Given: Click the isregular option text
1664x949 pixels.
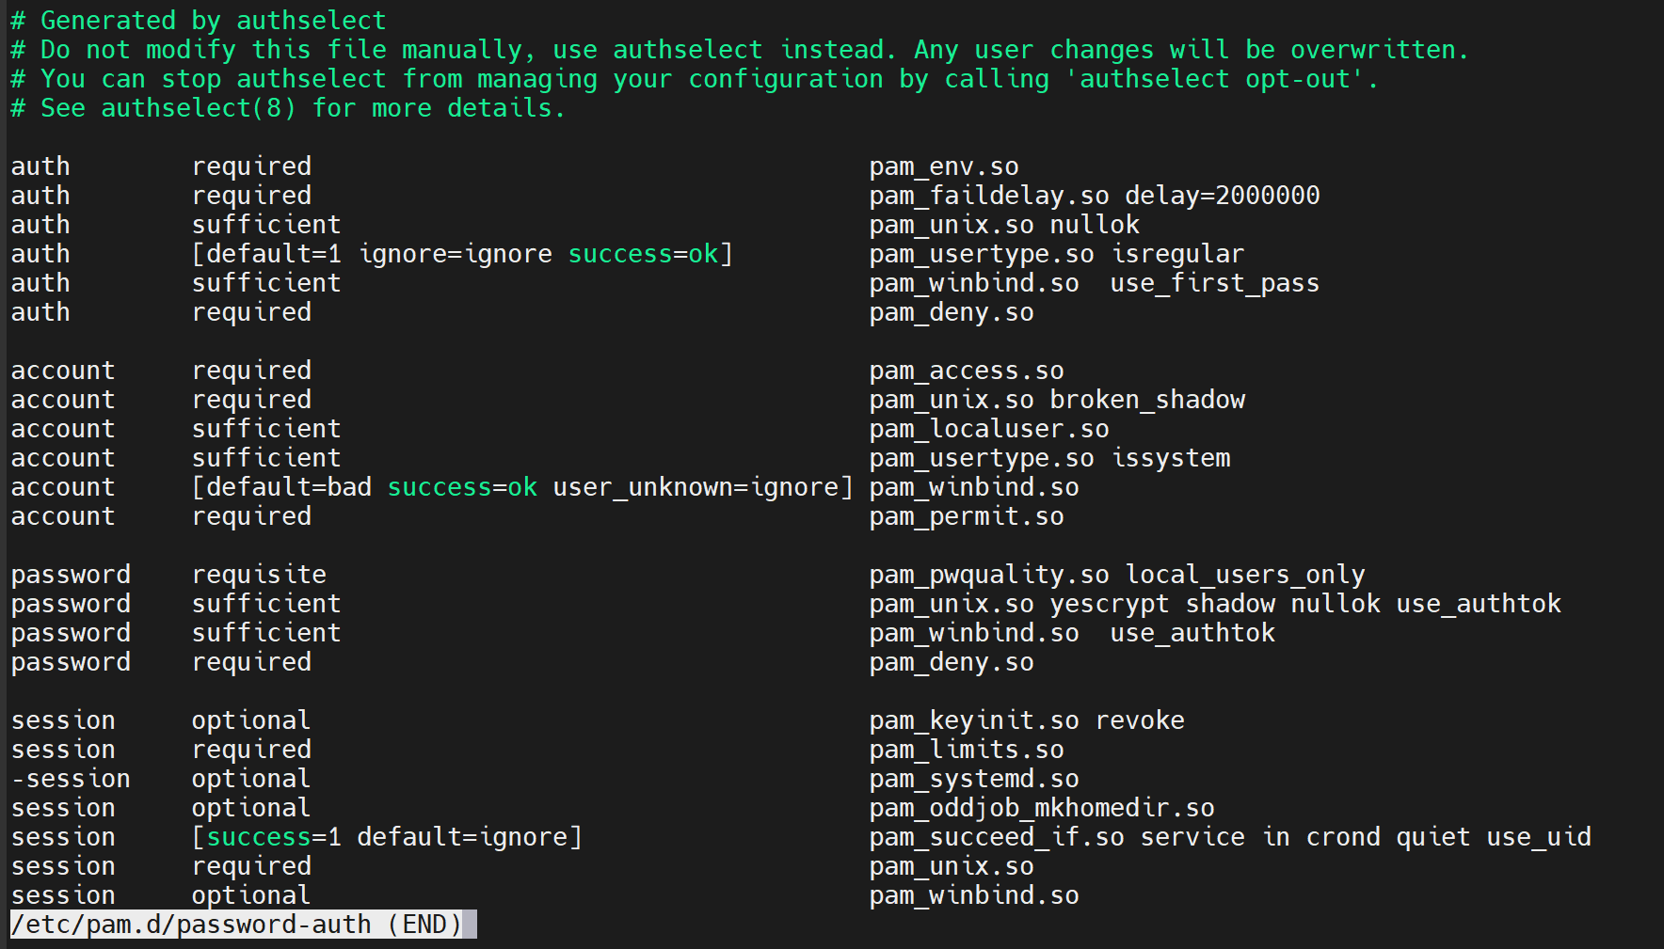Looking at the screenshot, I should click(1177, 254).
